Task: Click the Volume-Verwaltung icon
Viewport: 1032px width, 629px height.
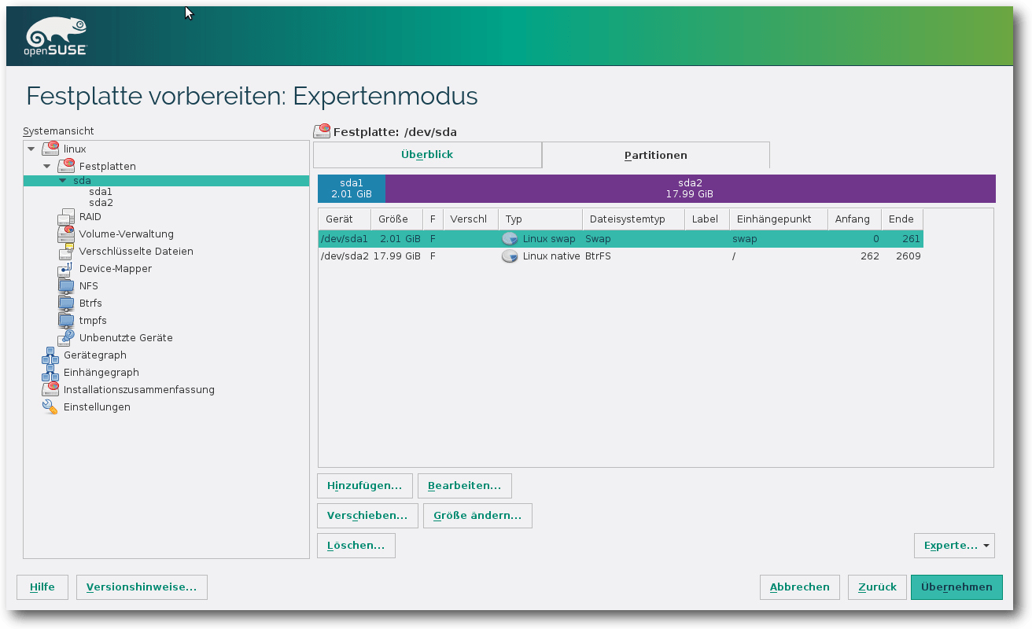Action: 66,234
